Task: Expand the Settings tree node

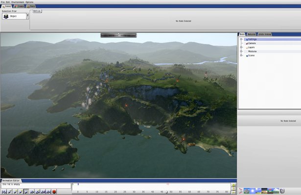Action: [x=241, y=39]
